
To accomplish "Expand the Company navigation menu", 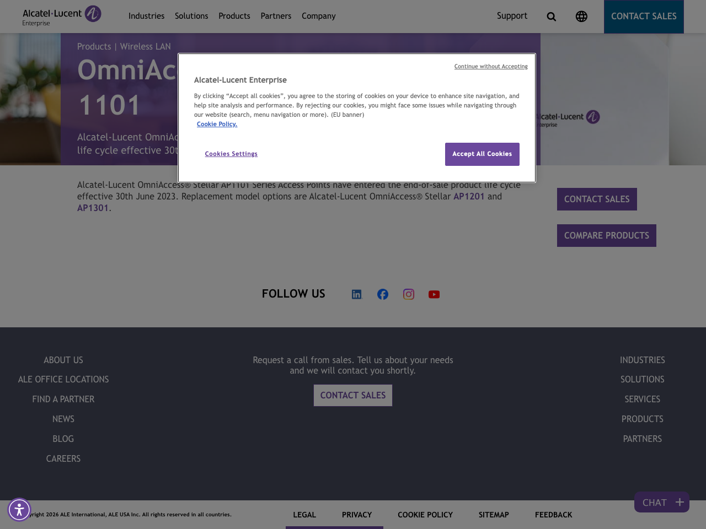I will click(x=318, y=15).
